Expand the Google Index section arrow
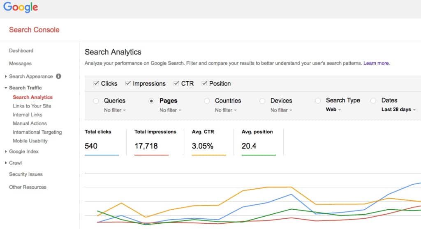 click(x=6, y=151)
